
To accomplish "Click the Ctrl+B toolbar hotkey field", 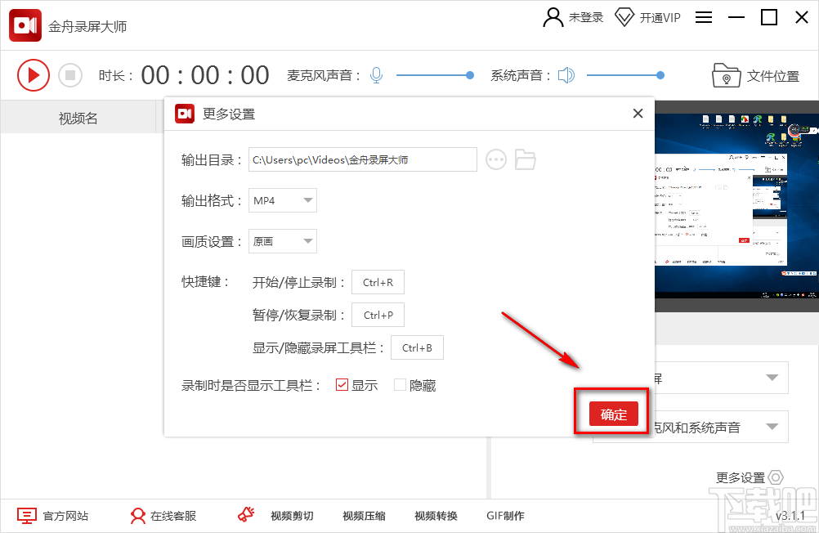I will [417, 347].
